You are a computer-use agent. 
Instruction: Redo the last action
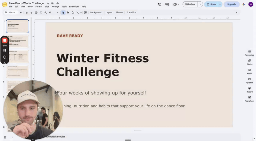31,12
